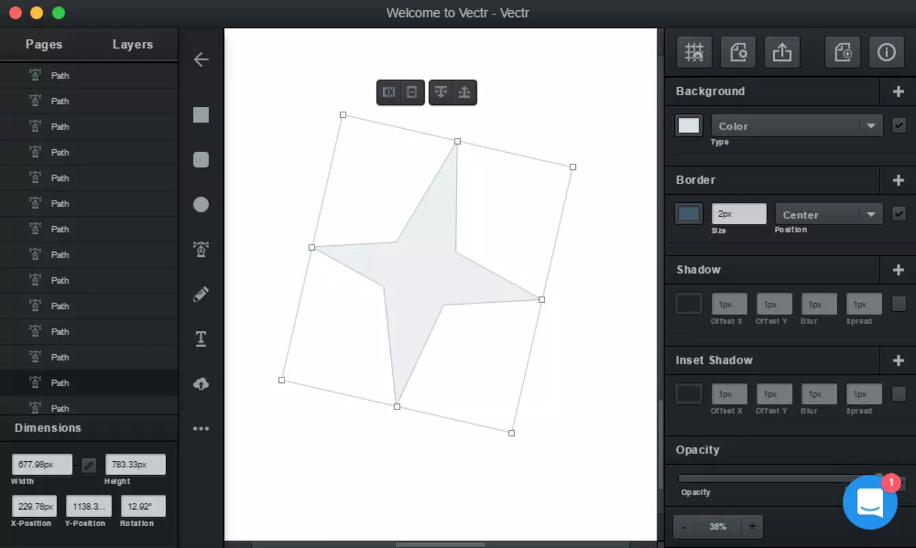Switch to the Pages tab
The image size is (916, 548).
point(44,45)
